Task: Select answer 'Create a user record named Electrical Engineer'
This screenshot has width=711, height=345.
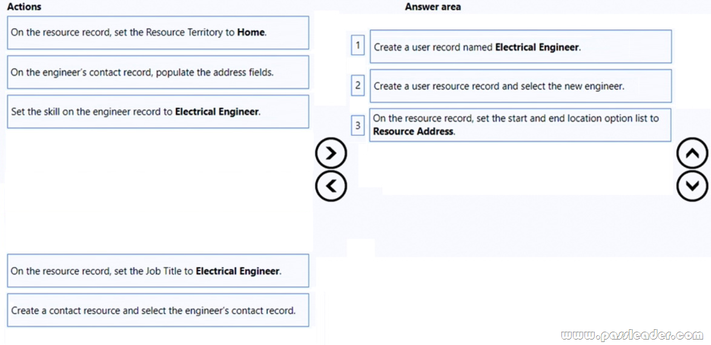Action: 520,47
